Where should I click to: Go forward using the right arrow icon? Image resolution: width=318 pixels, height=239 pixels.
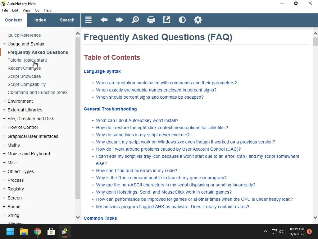(x=120, y=20)
